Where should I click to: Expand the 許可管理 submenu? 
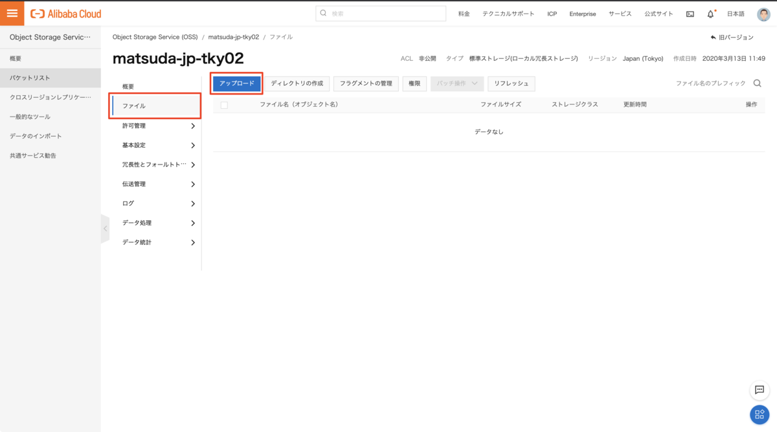[x=192, y=126]
